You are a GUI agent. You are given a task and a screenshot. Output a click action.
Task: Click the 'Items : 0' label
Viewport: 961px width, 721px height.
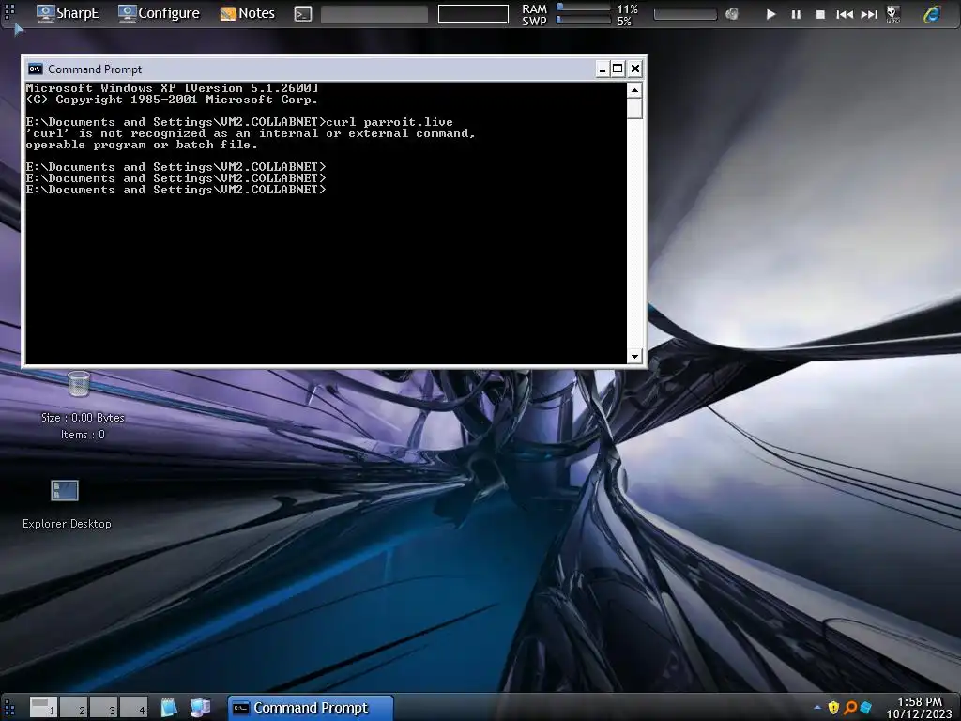pos(83,434)
